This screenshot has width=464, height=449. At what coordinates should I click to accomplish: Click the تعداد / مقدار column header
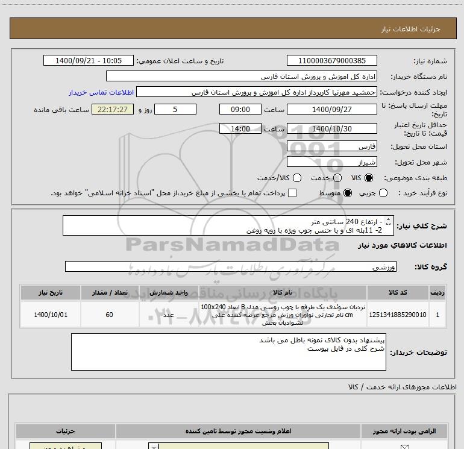click(x=110, y=292)
